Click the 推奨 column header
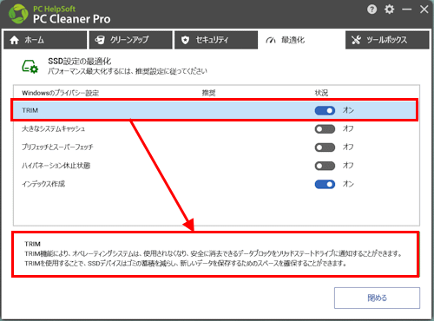The width and height of the screenshot is (434, 321). (208, 93)
